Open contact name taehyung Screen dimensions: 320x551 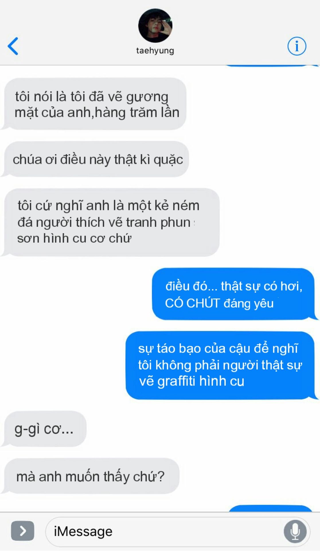pos(155,51)
